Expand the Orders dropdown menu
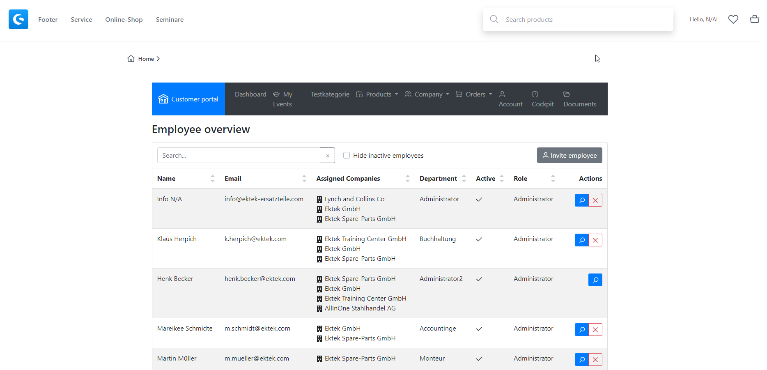767x370 pixels. pyautogui.click(x=474, y=94)
